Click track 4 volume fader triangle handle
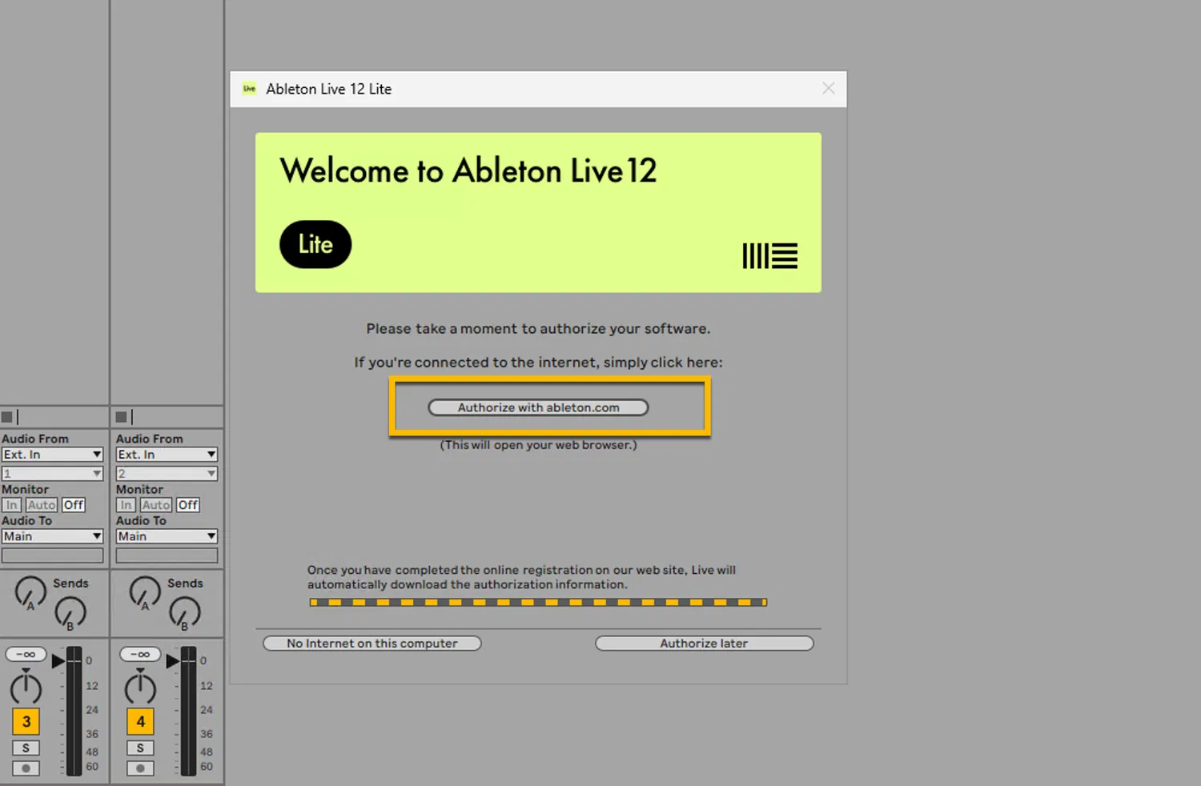The image size is (1201, 786). (172, 661)
